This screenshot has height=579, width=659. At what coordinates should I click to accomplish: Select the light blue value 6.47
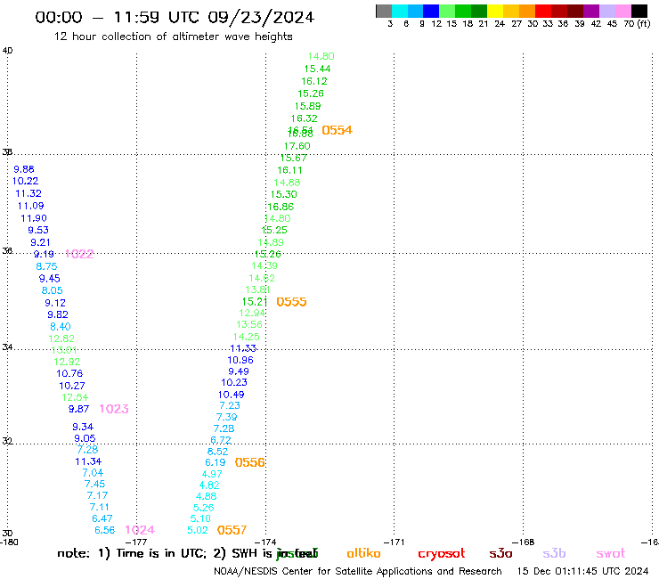point(102,518)
